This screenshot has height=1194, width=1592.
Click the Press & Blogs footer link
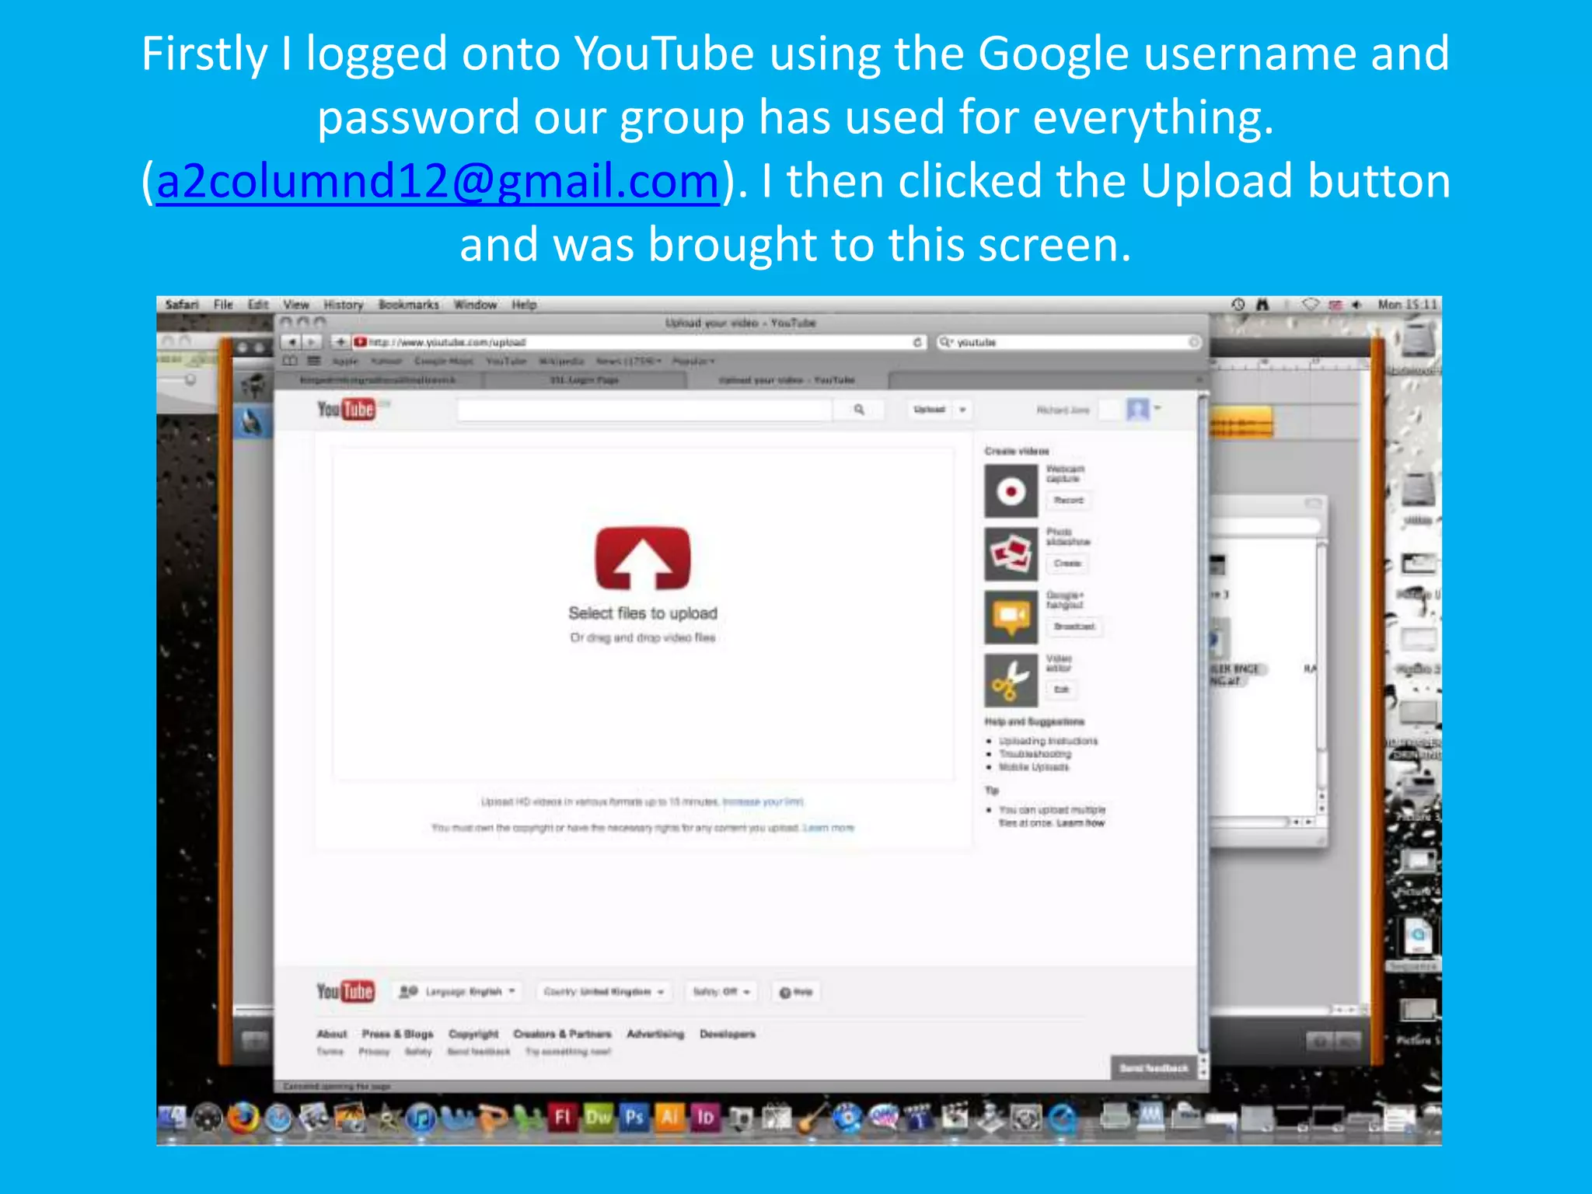[397, 1034]
